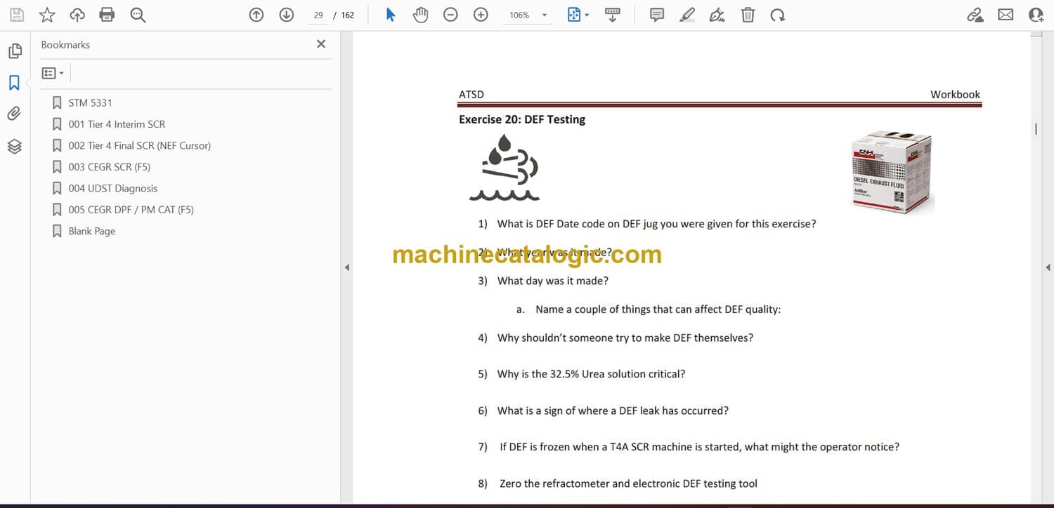Open the STM 5331 bookmark
Image resolution: width=1054 pixels, height=508 pixels.
point(90,102)
